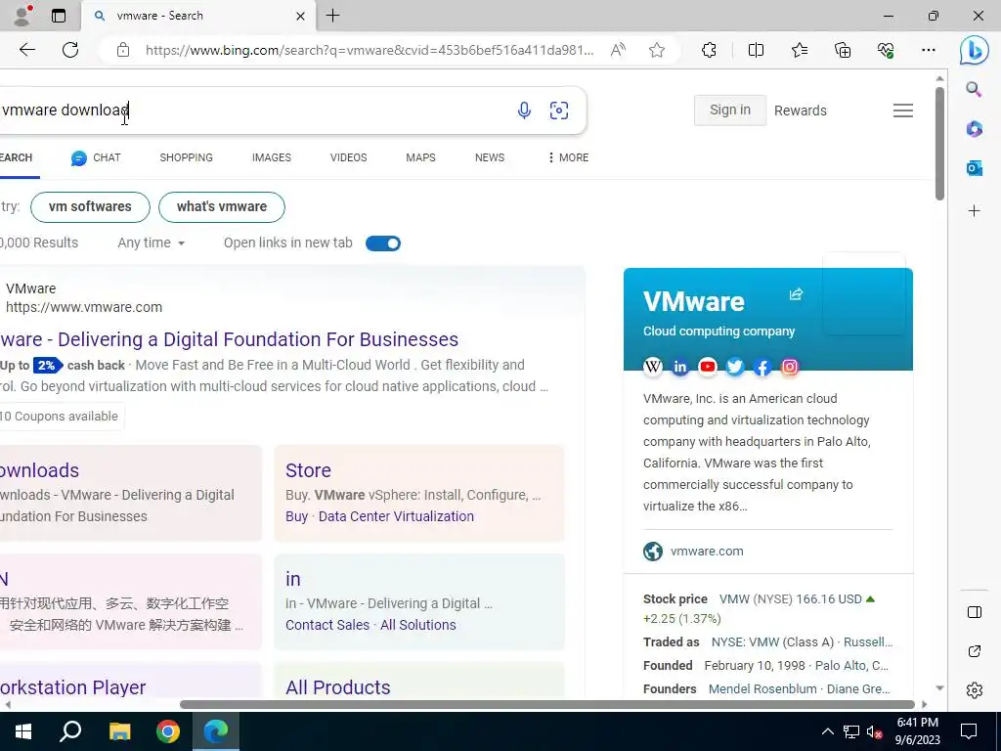The image size is (1001, 751).
Task: Open Bing Copilot sidebar button
Action: click(x=975, y=50)
